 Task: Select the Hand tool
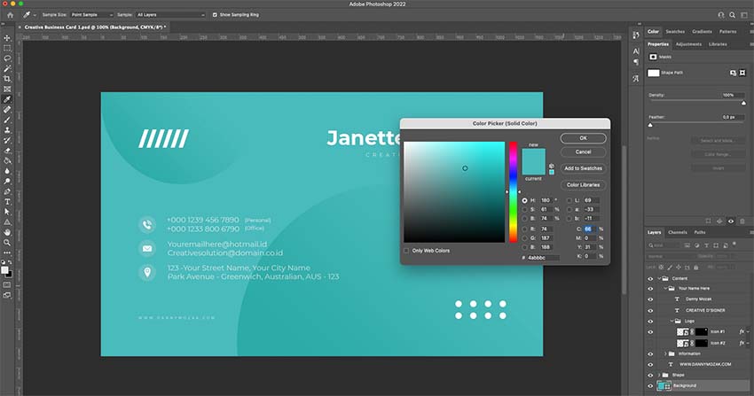click(x=7, y=232)
